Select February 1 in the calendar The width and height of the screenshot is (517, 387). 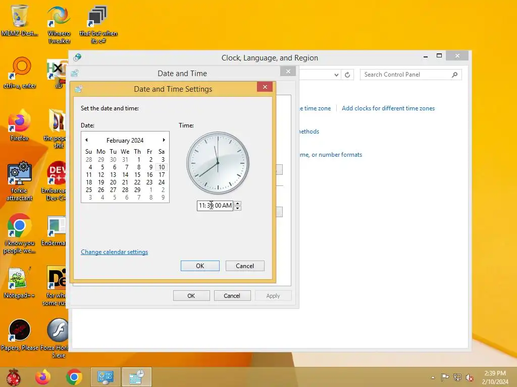point(138,160)
